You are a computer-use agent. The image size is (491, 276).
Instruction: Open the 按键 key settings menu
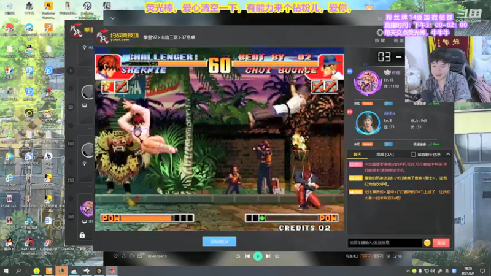click(x=379, y=40)
